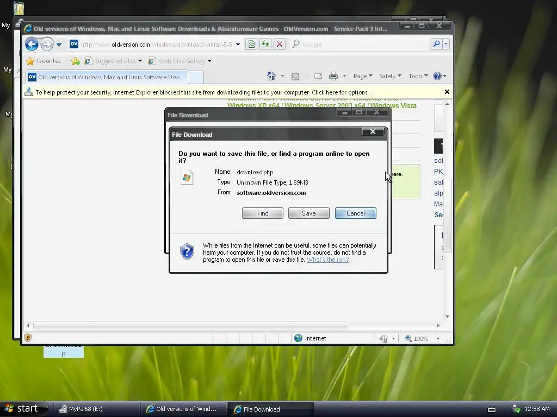Click the Internet zone globe icon
Viewport: 557px width, 417px height.
[299, 338]
